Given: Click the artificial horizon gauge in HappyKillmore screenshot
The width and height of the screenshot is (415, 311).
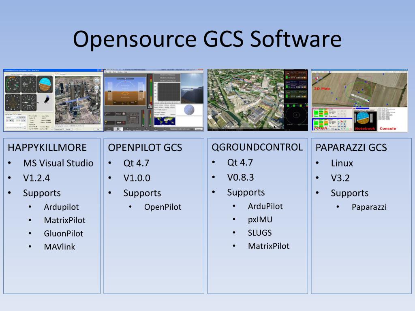Looking at the screenshot, I should pos(45,84).
